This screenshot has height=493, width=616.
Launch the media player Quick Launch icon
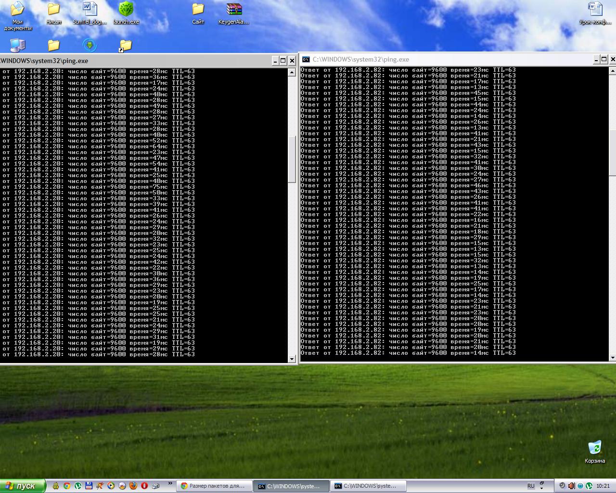[111, 486]
